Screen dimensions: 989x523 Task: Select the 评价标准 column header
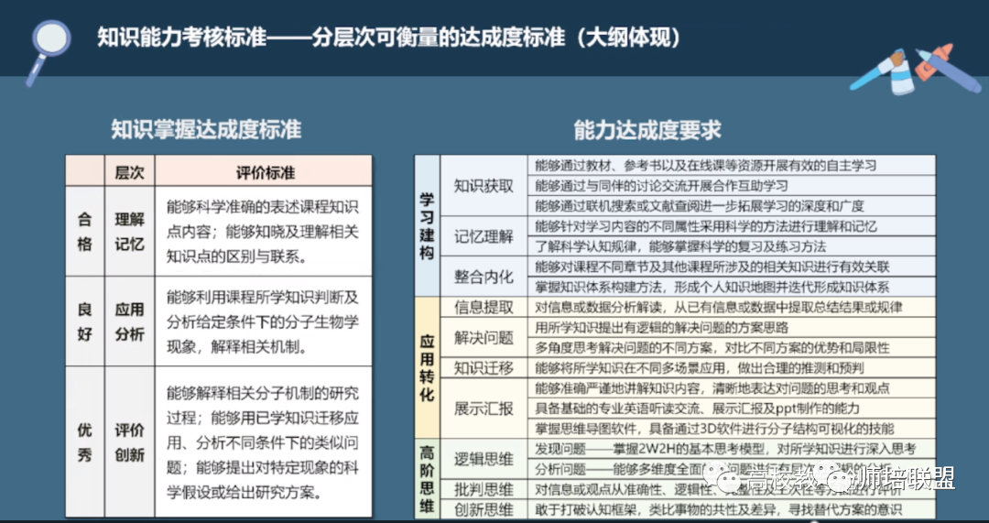tap(265, 171)
